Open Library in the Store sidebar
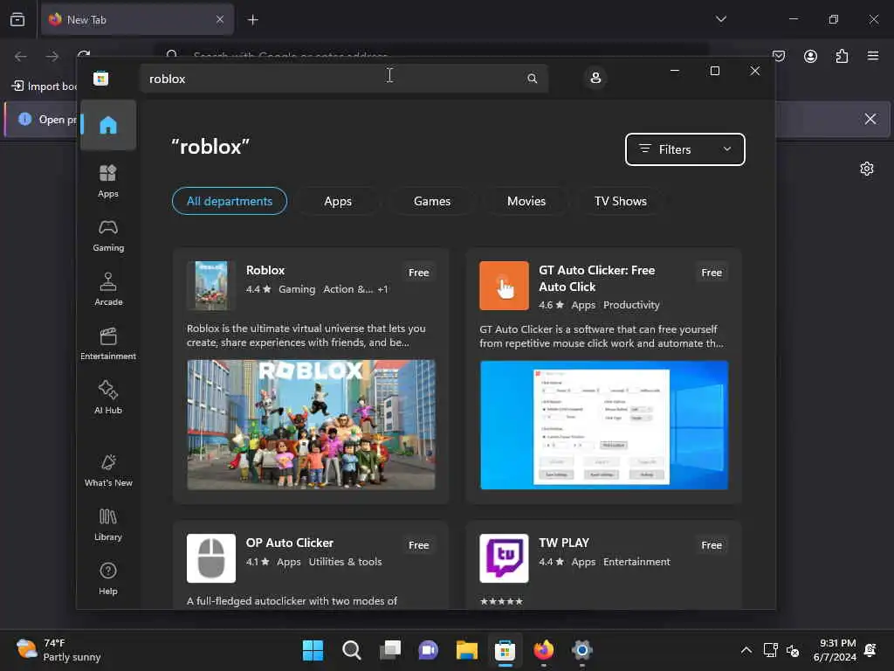 coord(107,524)
